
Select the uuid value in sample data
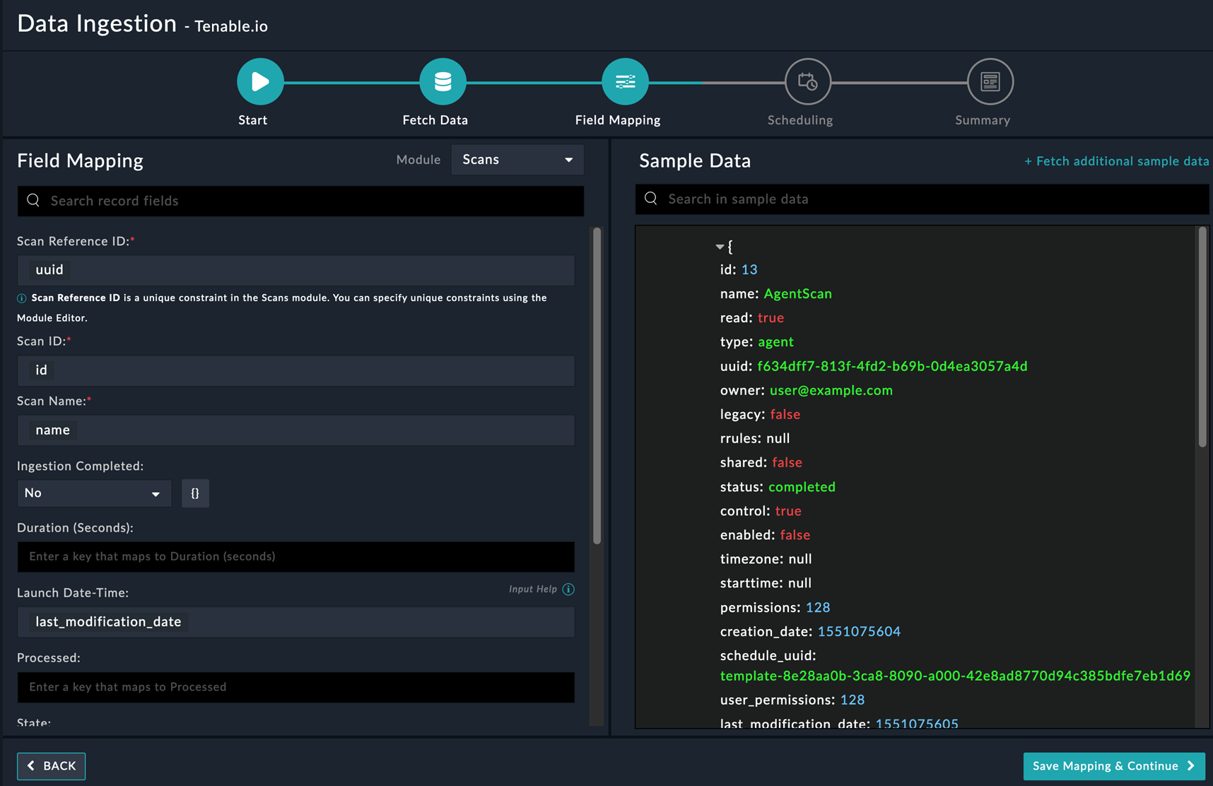pyautogui.click(x=892, y=366)
